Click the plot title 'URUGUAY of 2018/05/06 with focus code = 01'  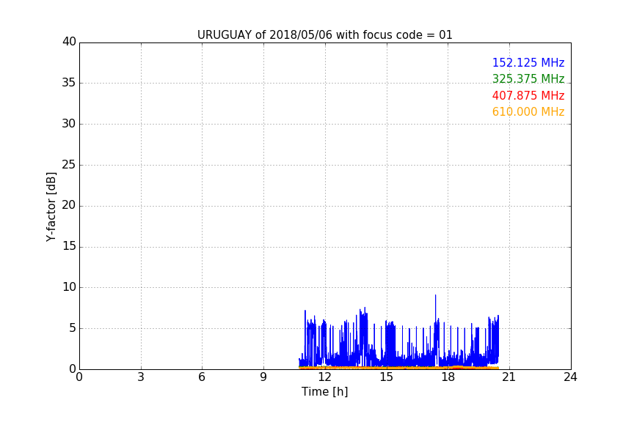pos(324,34)
